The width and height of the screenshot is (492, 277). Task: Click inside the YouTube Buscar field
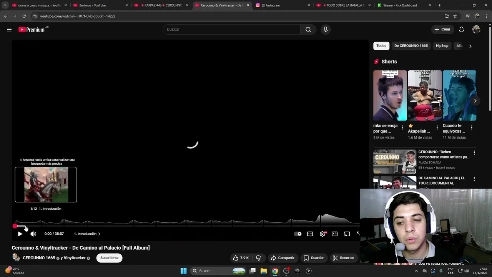(231, 30)
